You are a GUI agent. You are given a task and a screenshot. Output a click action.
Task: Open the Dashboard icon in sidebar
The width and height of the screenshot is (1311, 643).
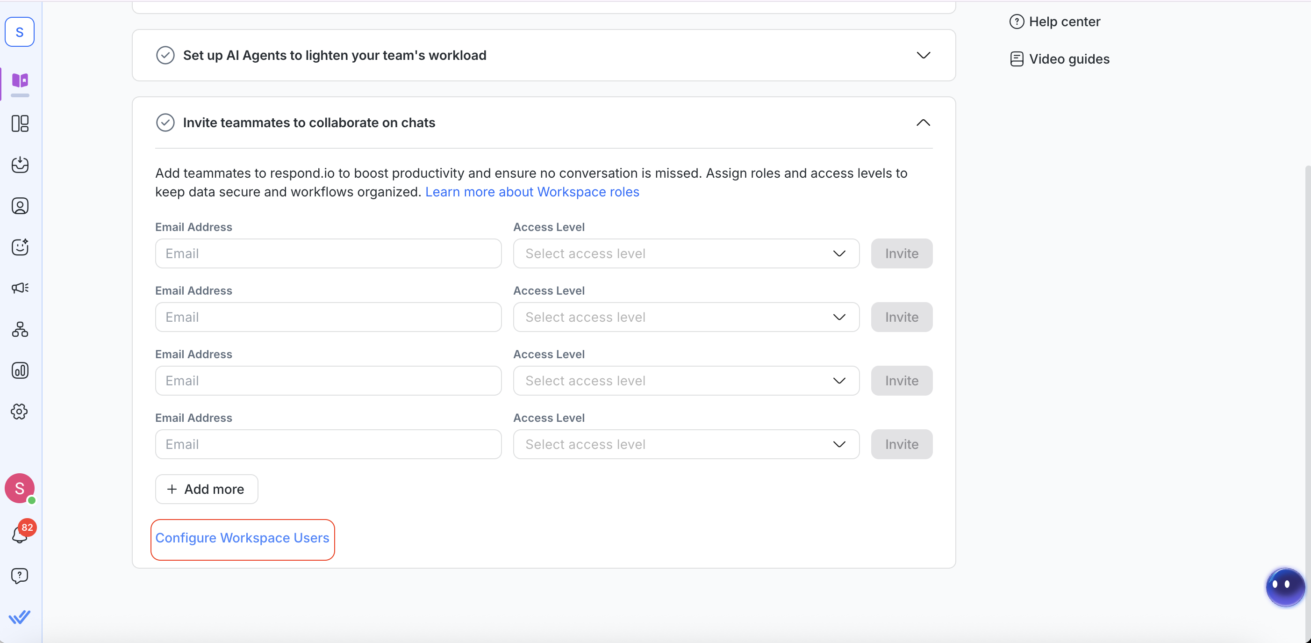pyautogui.click(x=20, y=124)
